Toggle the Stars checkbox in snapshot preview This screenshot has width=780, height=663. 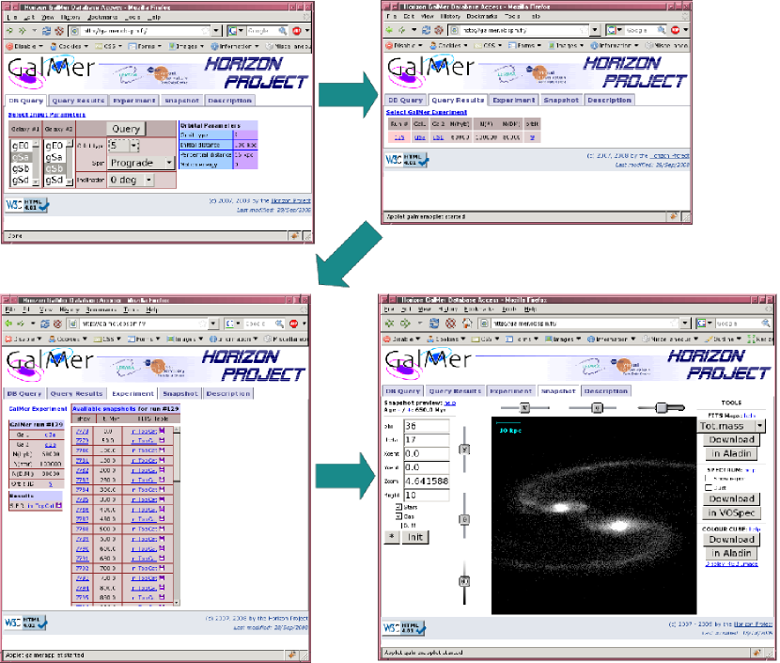coord(398,506)
